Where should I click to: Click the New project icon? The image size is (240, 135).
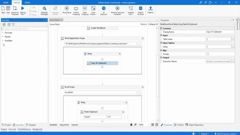click(3, 8)
